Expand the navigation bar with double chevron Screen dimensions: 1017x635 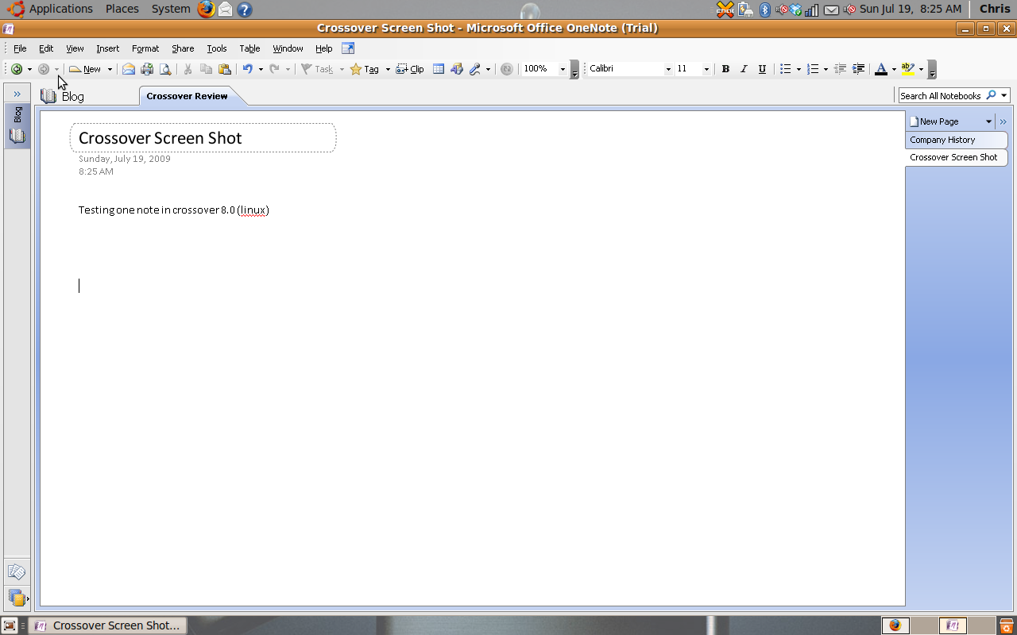pos(17,94)
